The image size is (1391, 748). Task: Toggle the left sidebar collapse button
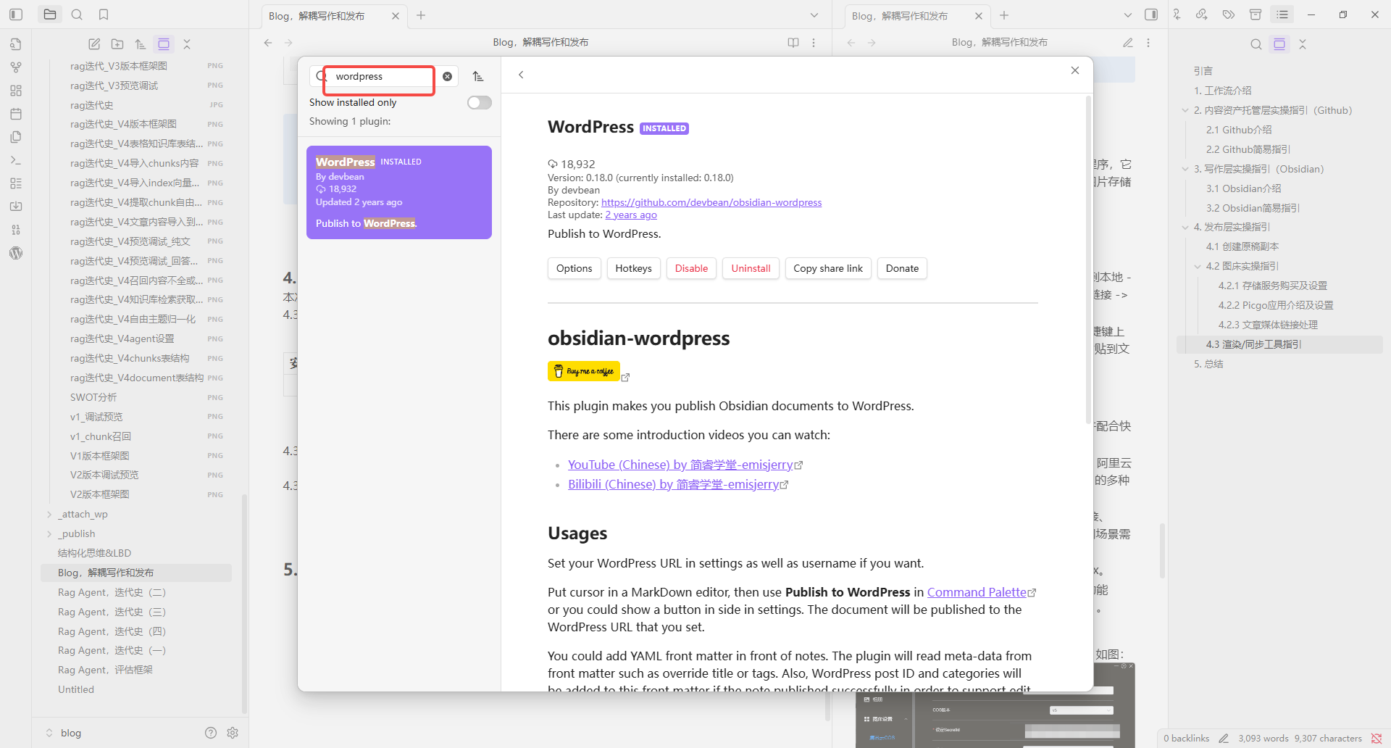click(16, 14)
